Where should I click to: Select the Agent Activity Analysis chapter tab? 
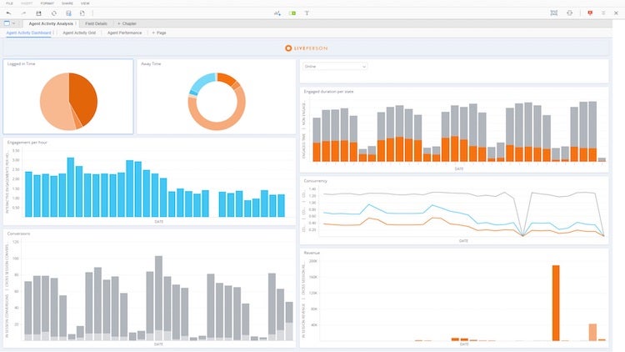click(x=51, y=23)
